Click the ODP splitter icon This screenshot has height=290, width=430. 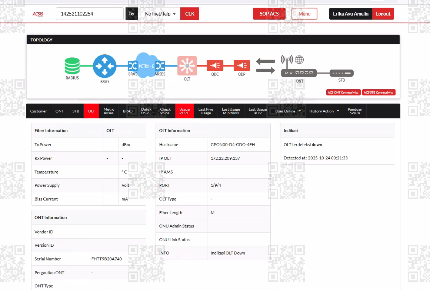pyautogui.click(x=241, y=65)
